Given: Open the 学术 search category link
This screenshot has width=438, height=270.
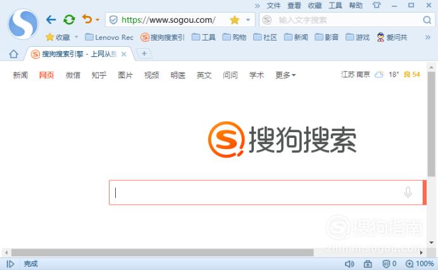Looking at the screenshot, I should (256, 75).
